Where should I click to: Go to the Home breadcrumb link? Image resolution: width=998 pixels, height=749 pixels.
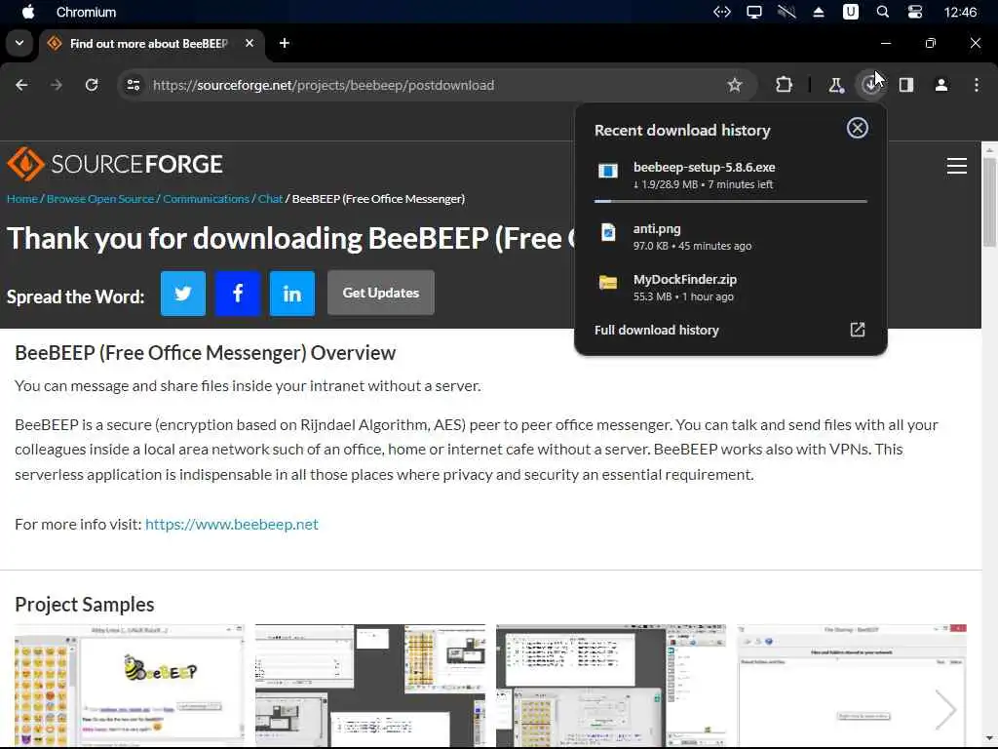(22, 199)
